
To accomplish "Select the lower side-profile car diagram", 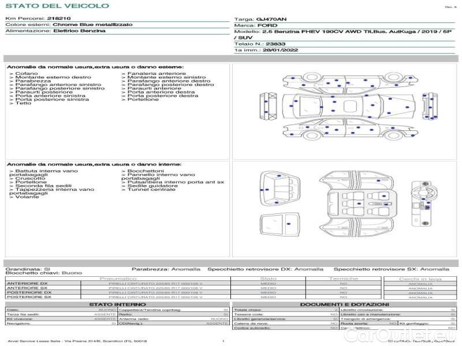I will click(349, 129).
